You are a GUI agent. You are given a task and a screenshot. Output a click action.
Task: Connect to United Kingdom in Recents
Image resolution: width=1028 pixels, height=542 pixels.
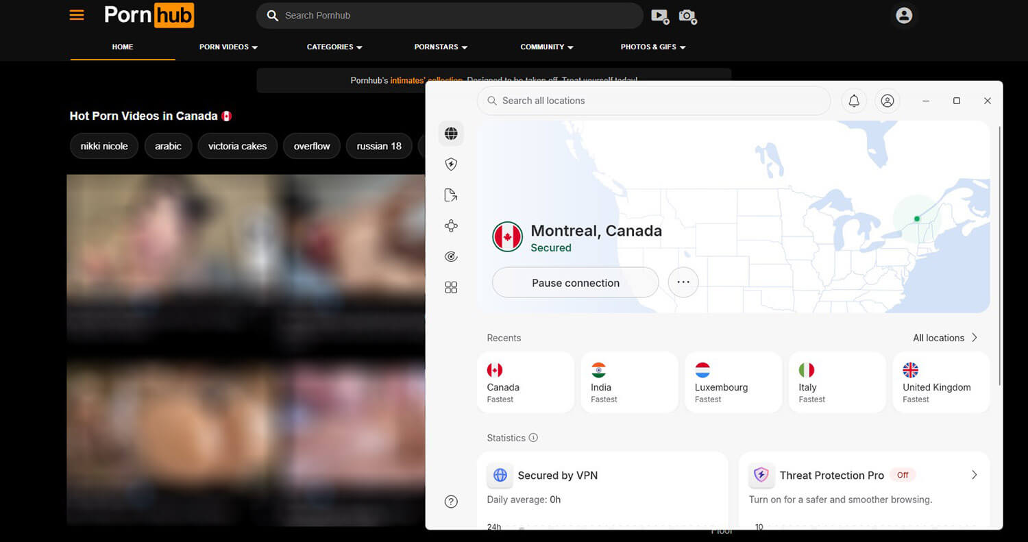pos(941,382)
